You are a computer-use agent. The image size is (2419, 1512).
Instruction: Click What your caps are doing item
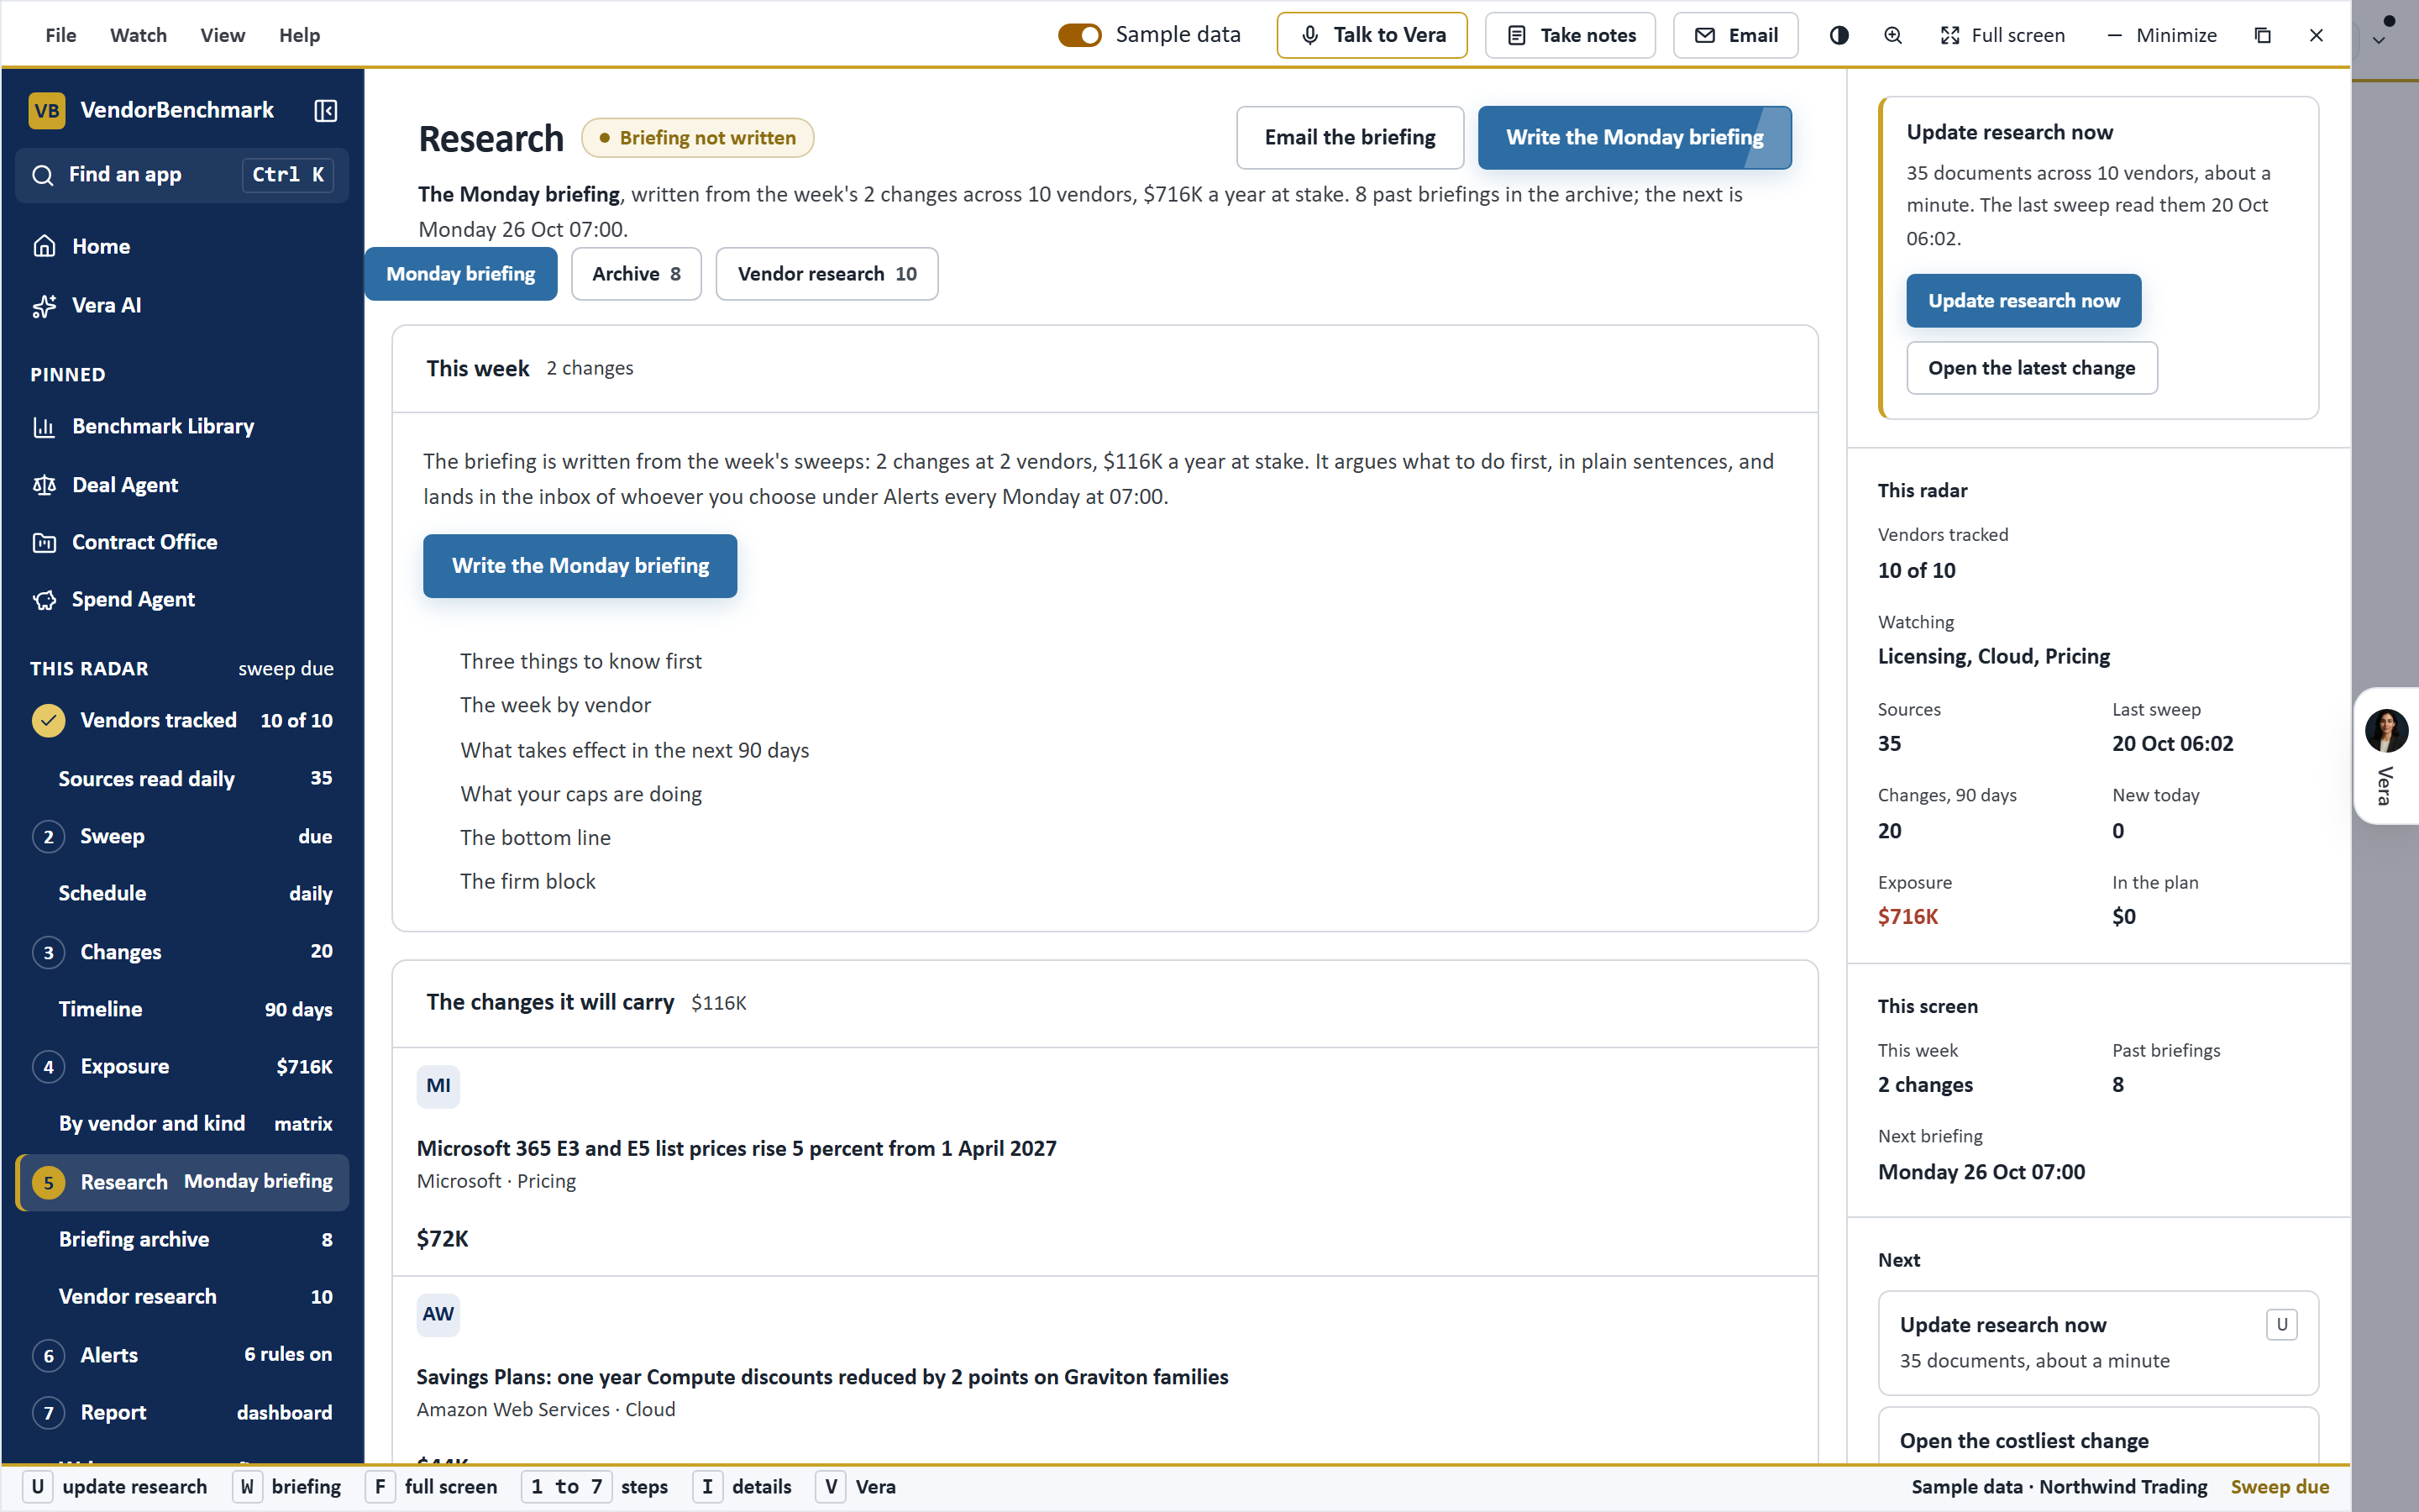click(580, 794)
